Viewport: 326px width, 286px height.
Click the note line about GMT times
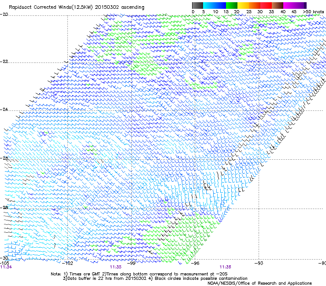coord(139,274)
